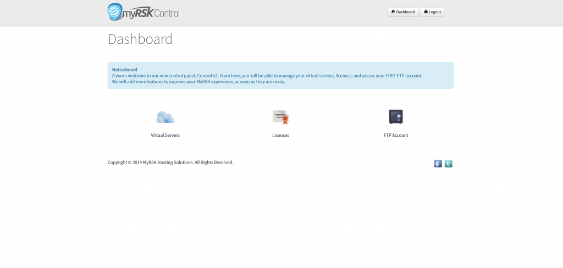Visit the Facebook page icon

click(438, 164)
